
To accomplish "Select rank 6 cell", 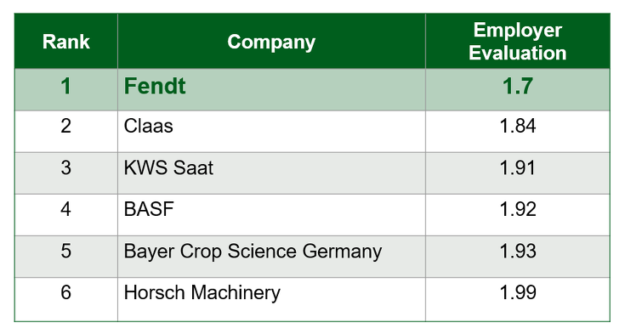I will 66,299.
